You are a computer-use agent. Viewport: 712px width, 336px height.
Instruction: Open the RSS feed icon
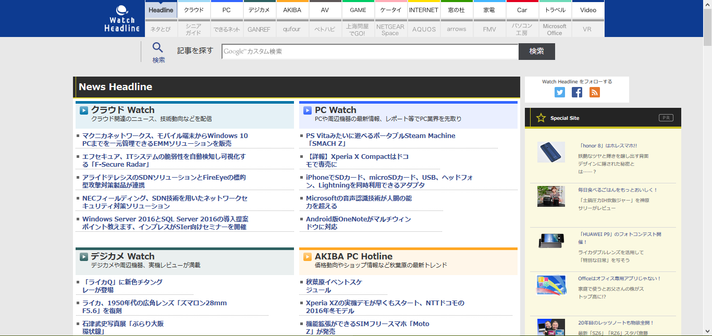(x=595, y=92)
